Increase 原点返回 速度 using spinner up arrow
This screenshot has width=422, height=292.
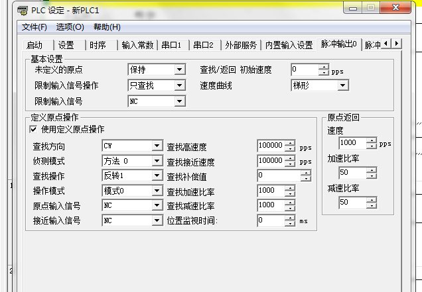click(371, 140)
